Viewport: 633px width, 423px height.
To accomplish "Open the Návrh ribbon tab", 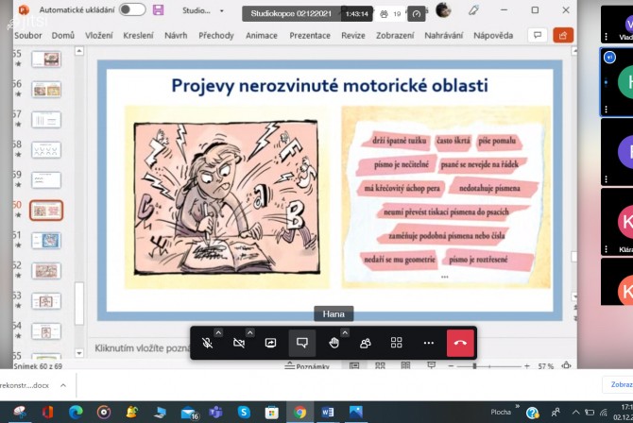I will click(176, 36).
